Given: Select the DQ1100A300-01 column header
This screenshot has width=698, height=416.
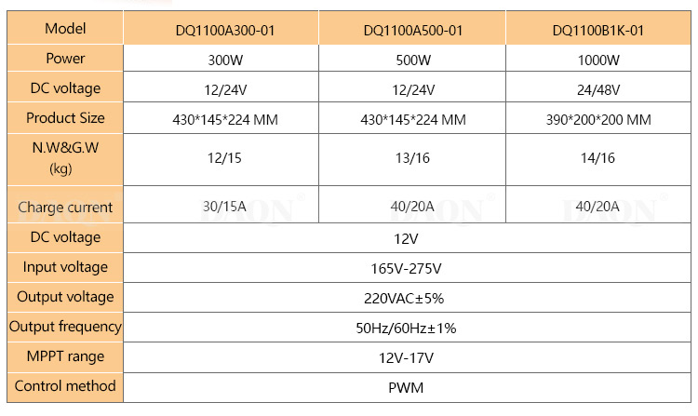Looking at the screenshot, I should [x=221, y=28].
